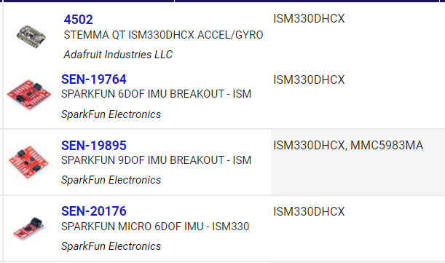Screen dimensions: 445x263
Task: Click the SparkFun 9DOF IMU breakout thumbnail
Action: 28,161
